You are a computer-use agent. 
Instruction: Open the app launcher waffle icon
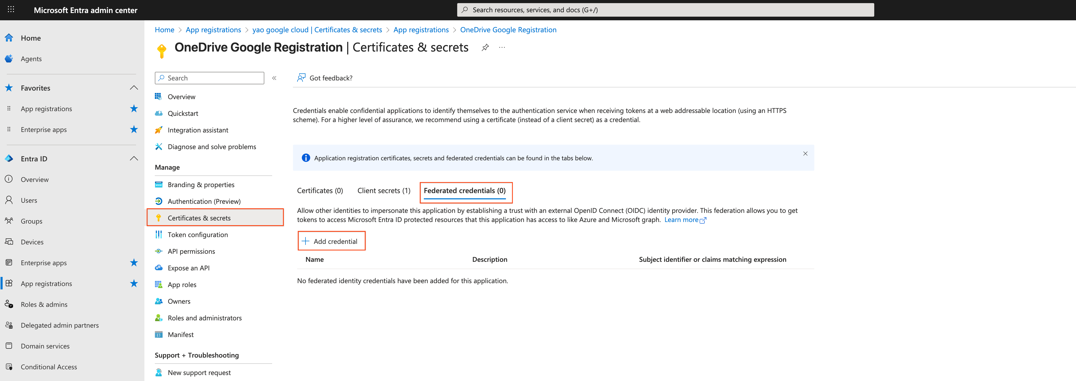tap(11, 10)
